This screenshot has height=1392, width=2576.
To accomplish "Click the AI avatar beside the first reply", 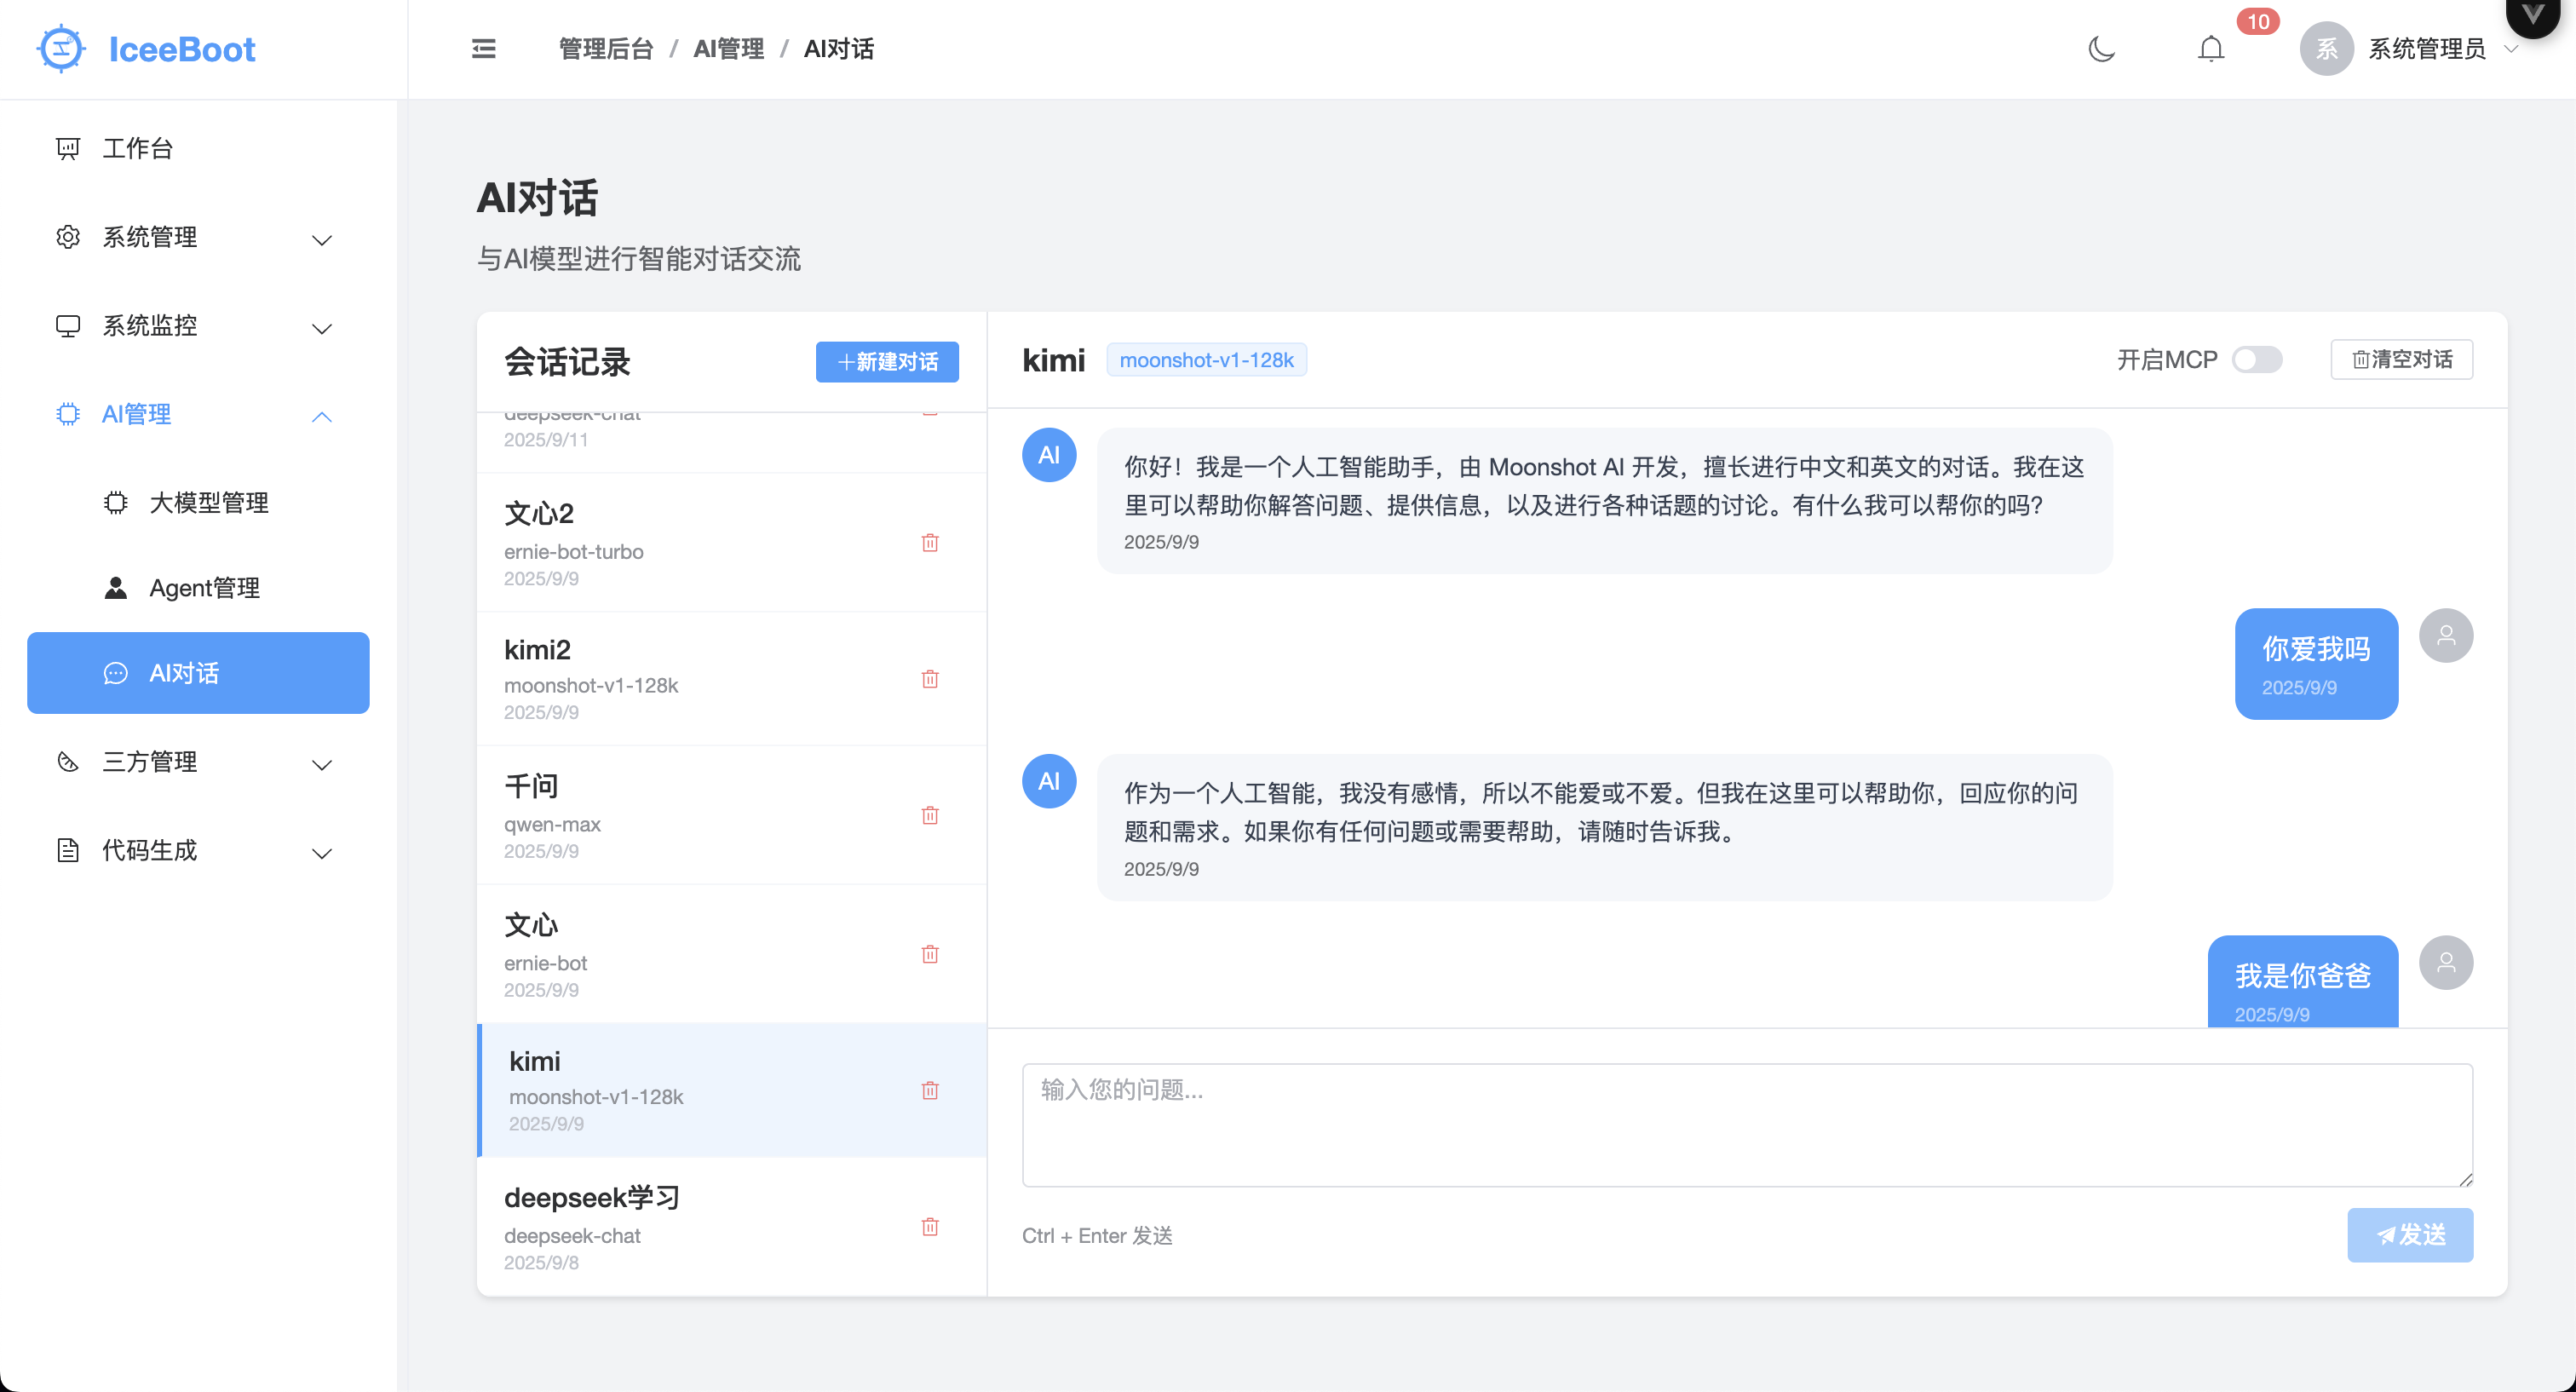I will 1048,455.
